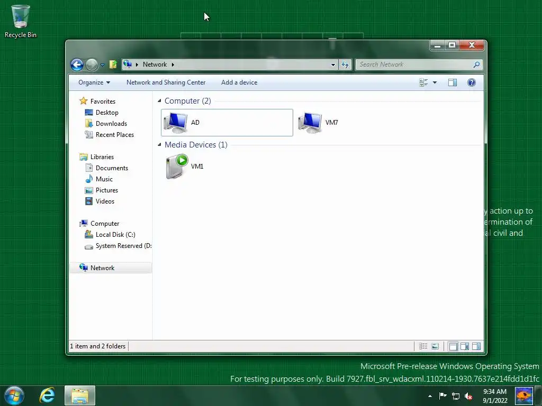Toggle the preview pane button
The height and width of the screenshot is (406, 542).
tap(453, 82)
